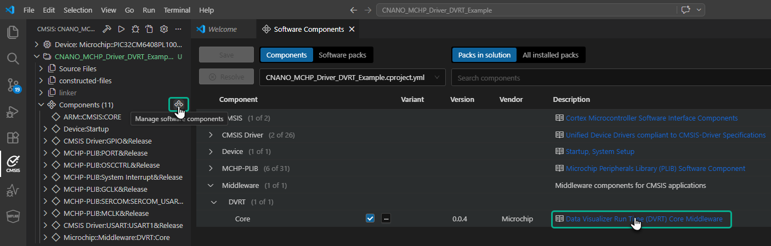Collapse the Components (11) tree node
This screenshot has height=246, width=771.
[x=41, y=105]
